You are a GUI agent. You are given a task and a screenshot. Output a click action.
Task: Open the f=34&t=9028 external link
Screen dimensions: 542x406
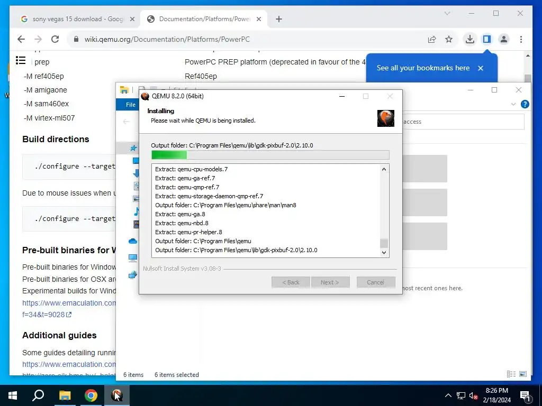click(x=47, y=315)
